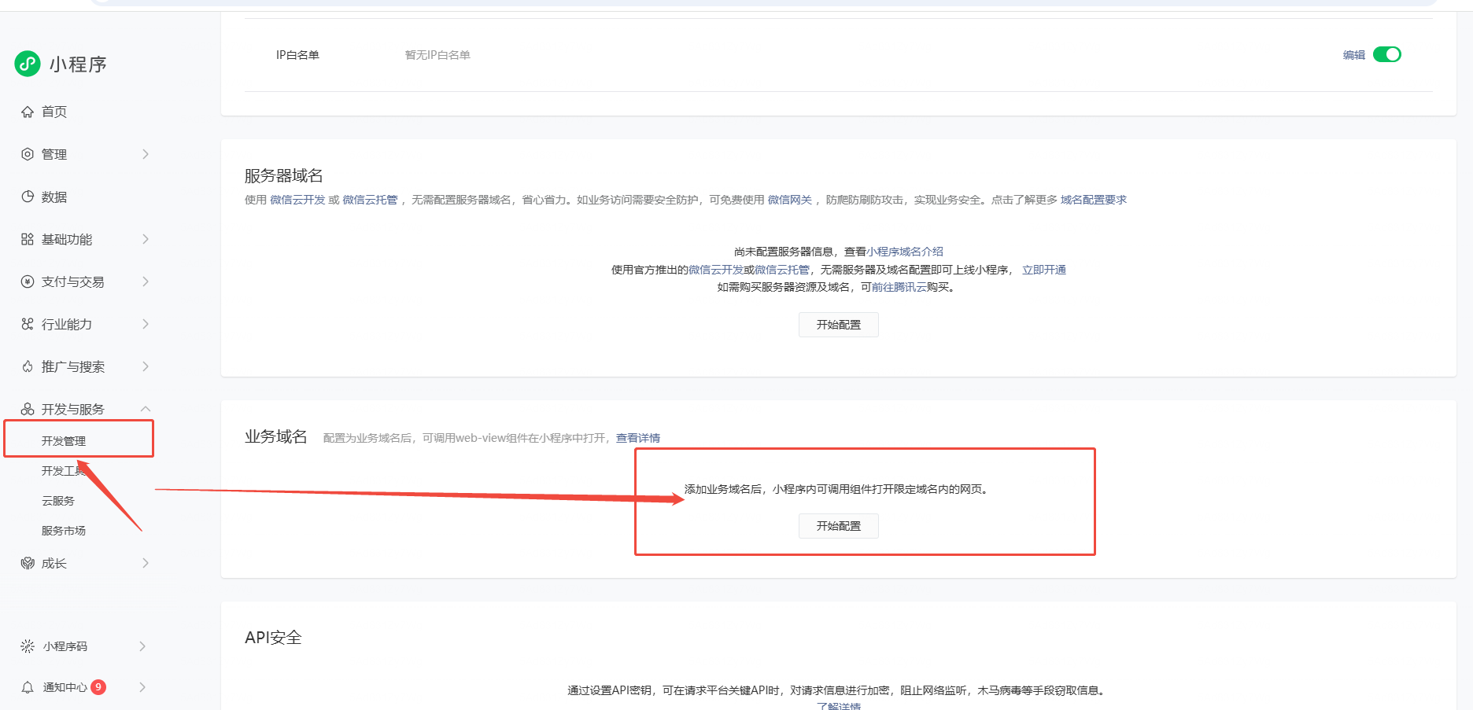The width and height of the screenshot is (1473, 710).
Task: Collapse the 开发与服务 section
Action: pos(146,408)
